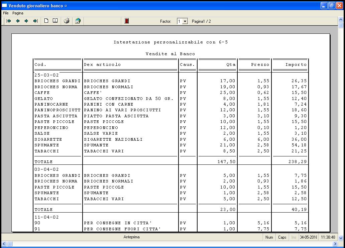The width and height of the screenshot is (345, 248).
Task: Click the 'Cod.' column header
Action: (x=40, y=65)
